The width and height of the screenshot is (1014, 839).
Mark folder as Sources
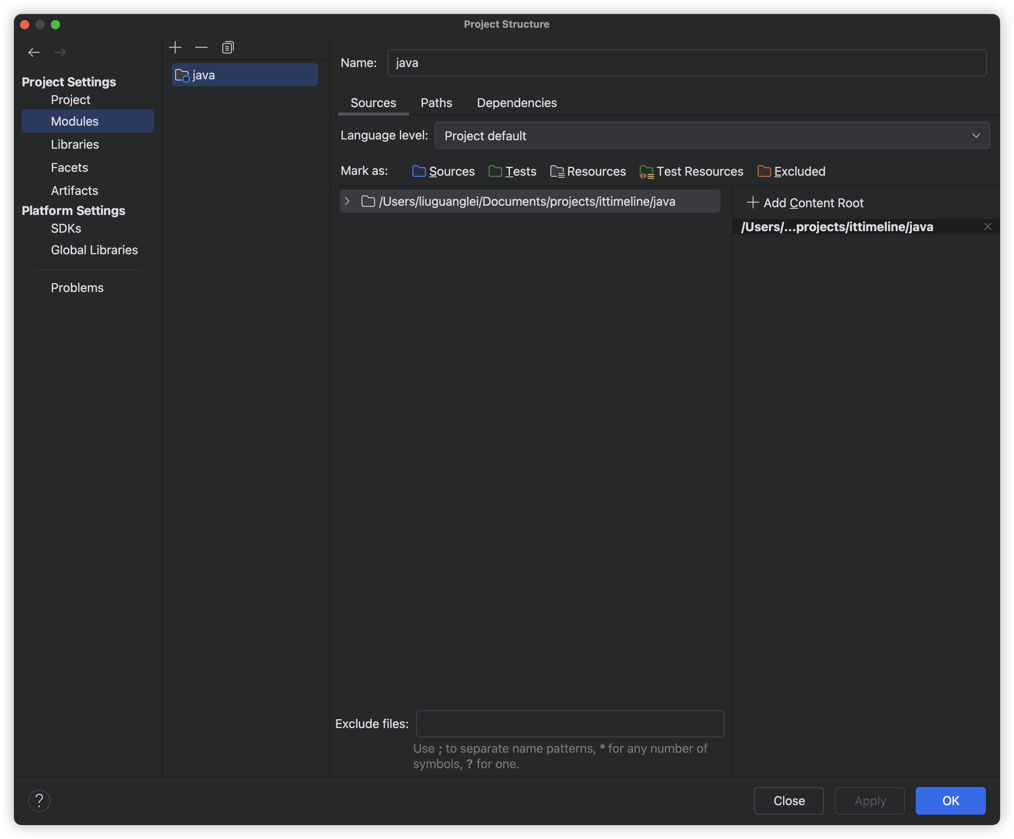(443, 171)
